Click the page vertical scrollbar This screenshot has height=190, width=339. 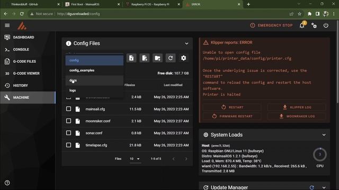click(x=337, y=62)
